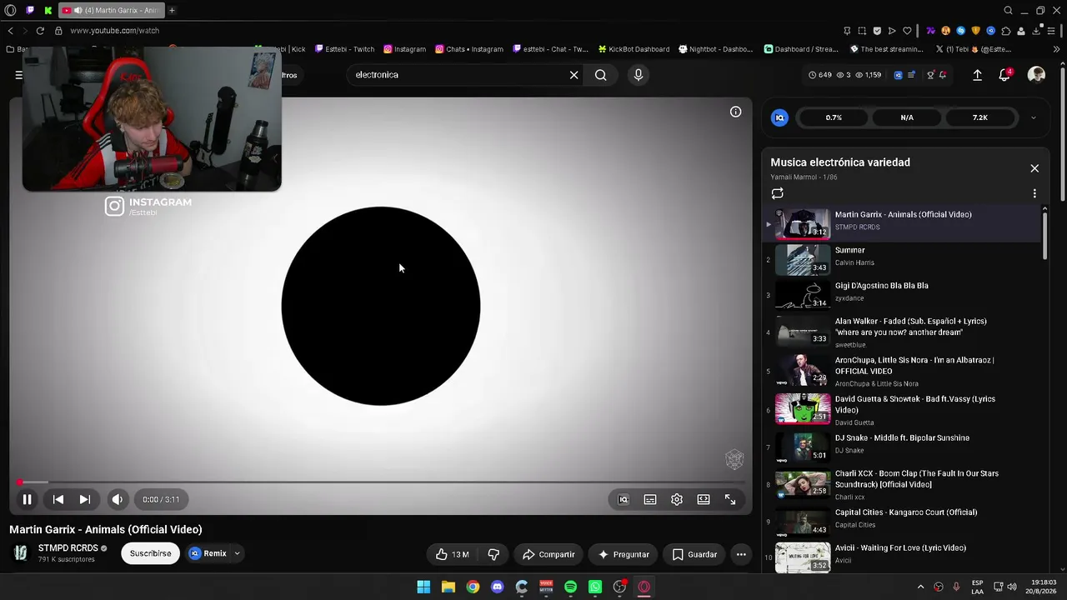Select AronChupa I'm an Albatraoz video
This screenshot has height=600, width=1067.
903,372
